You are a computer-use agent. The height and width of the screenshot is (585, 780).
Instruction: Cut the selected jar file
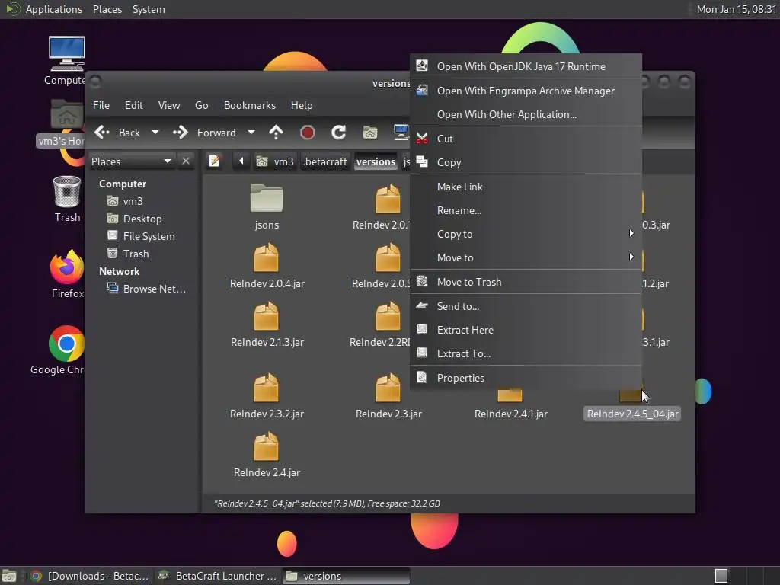pyautogui.click(x=526, y=139)
